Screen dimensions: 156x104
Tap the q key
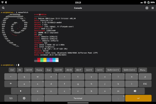tap(24, 76)
